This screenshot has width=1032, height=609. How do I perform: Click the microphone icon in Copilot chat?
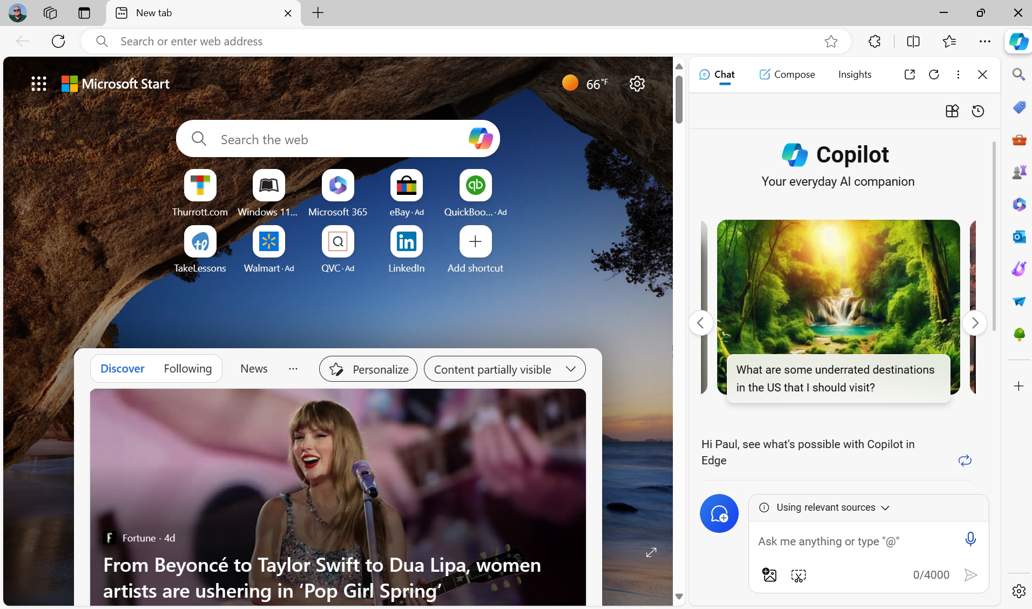coord(970,539)
